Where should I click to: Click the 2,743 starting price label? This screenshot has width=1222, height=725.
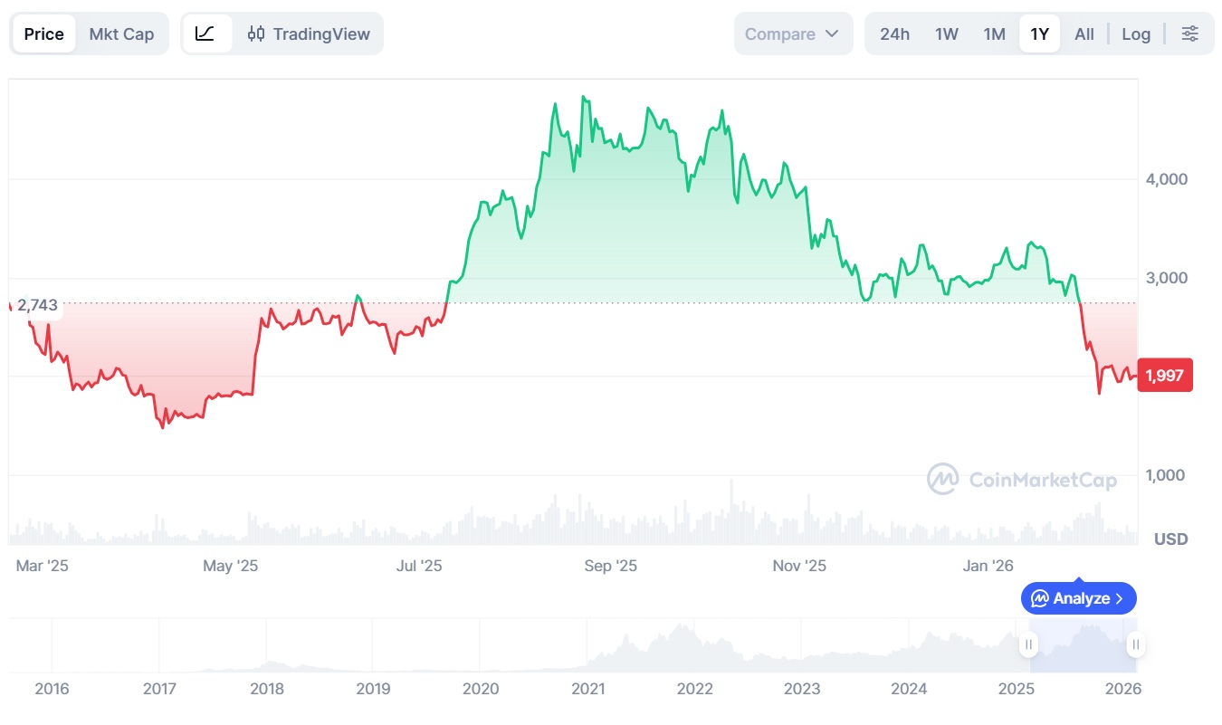pos(37,306)
